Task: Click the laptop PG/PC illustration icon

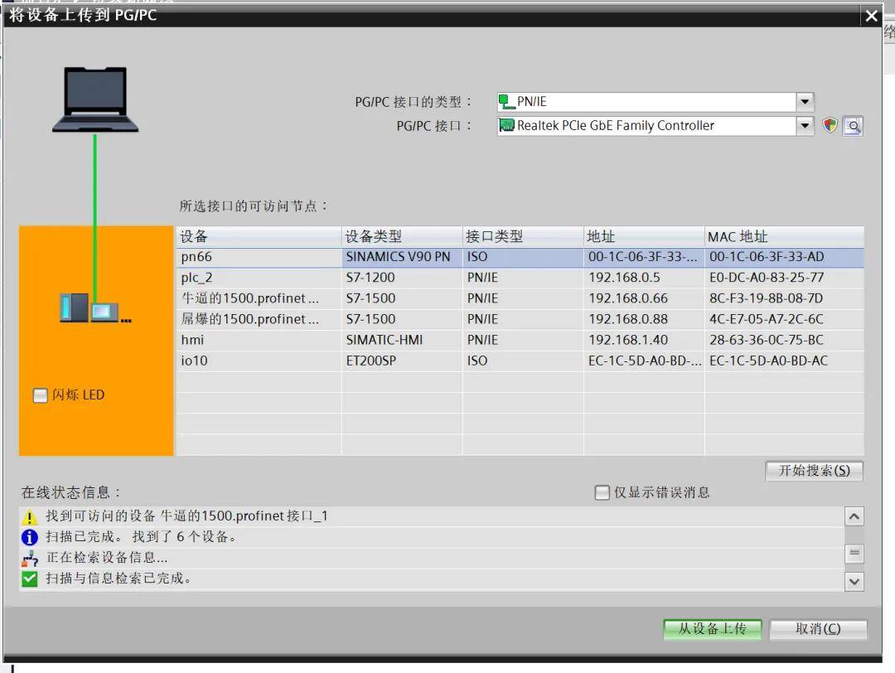Action: pos(95,100)
